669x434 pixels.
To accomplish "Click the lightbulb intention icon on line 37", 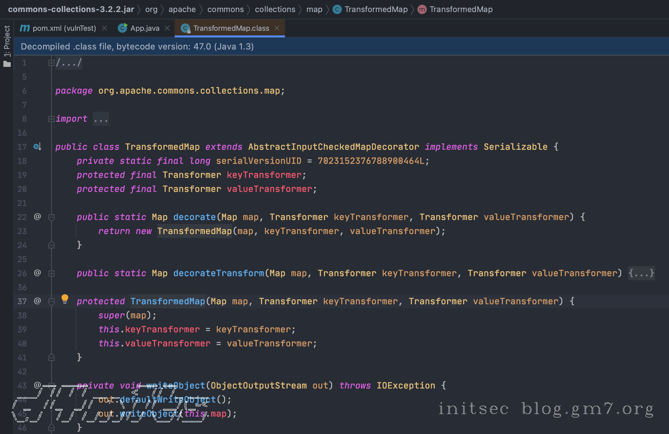I will point(65,299).
